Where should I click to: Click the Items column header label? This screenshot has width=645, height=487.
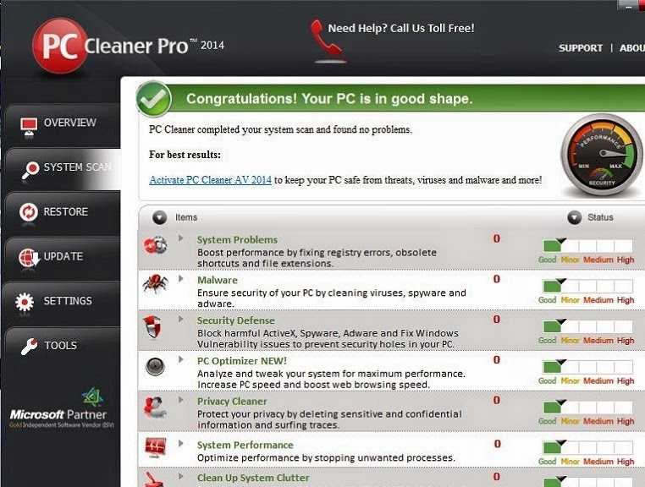coord(186,217)
